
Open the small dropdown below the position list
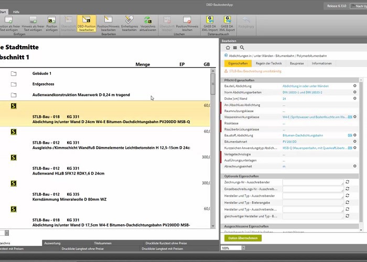pyautogui.click(x=7, y=233)
